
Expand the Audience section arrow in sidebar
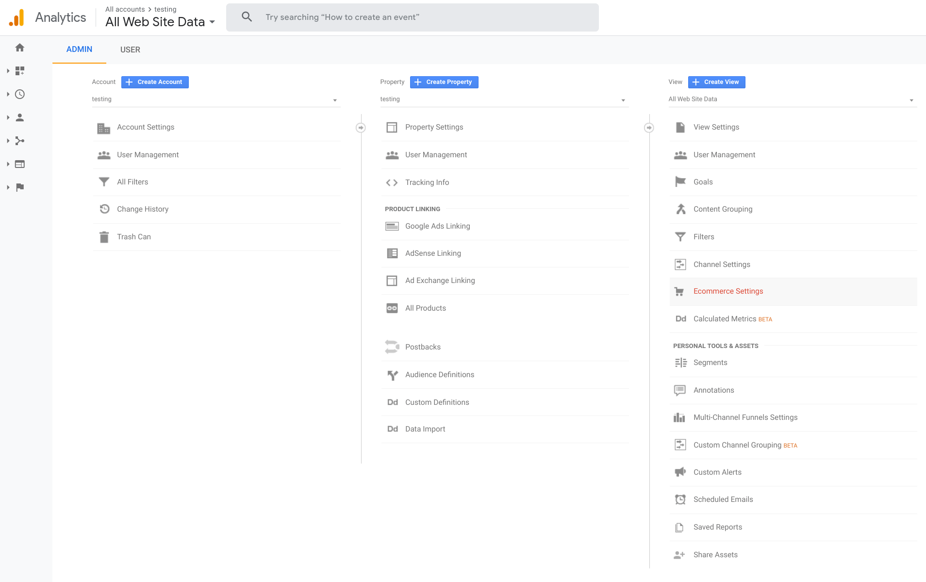click(x=8, y=117)
